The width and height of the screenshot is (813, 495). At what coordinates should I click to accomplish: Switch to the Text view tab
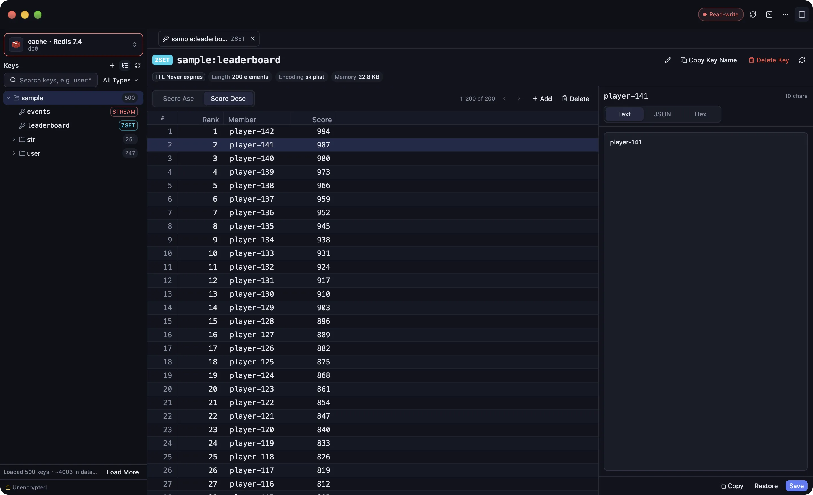click(624, 114)
